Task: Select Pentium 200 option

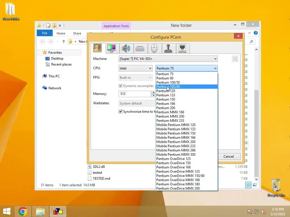Action: tap(187, 108)
